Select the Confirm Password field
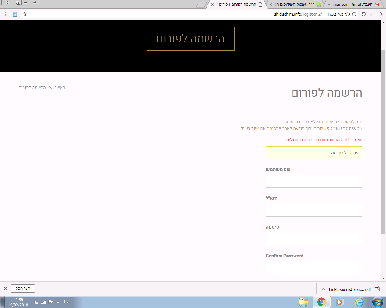 [314, 268]
